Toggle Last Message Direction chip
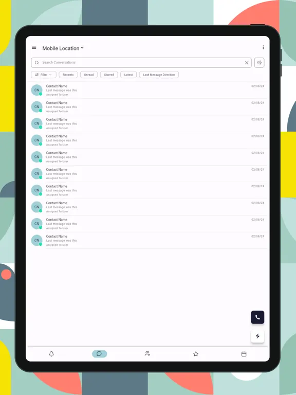The image size is (296, 395). tap(159, 75)
